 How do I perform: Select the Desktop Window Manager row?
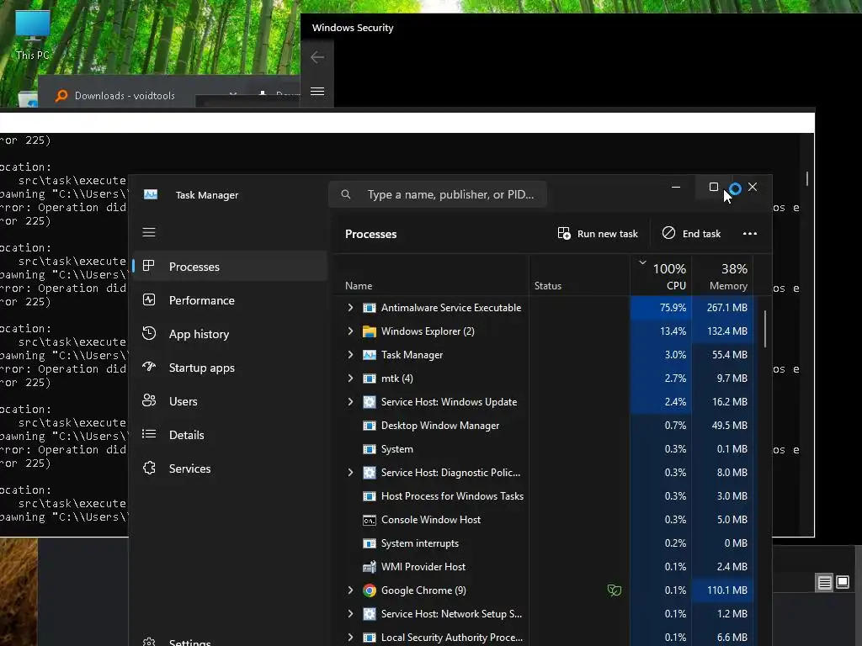coord(543,426)
